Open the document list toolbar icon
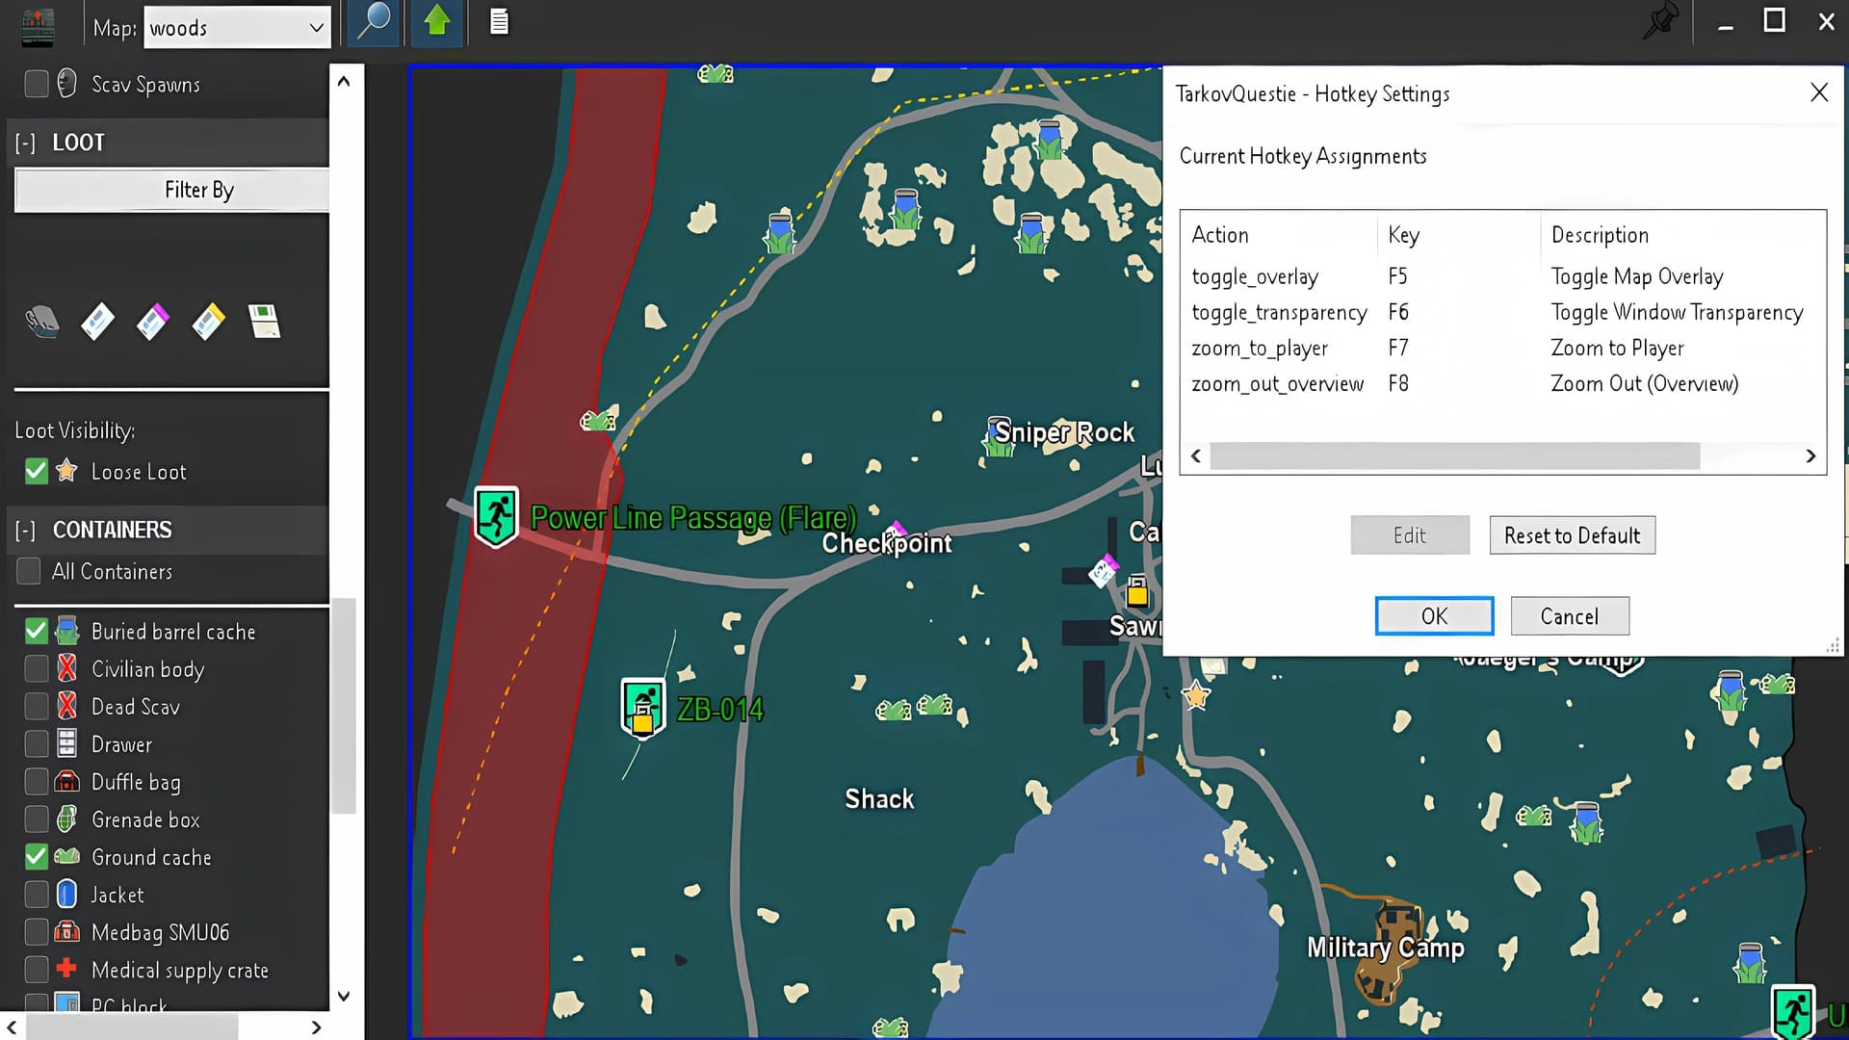1849x1040 pixels. coord(499,22)
